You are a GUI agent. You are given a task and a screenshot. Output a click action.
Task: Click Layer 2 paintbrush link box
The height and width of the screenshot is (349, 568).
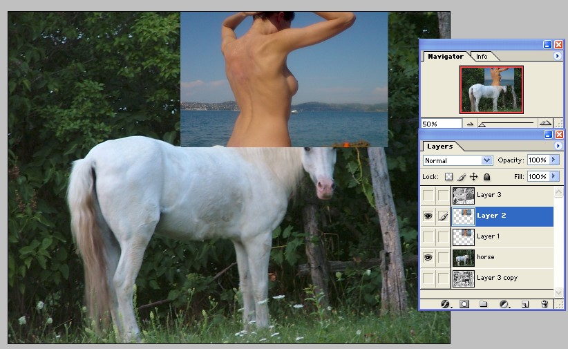(x=444, y=216)
